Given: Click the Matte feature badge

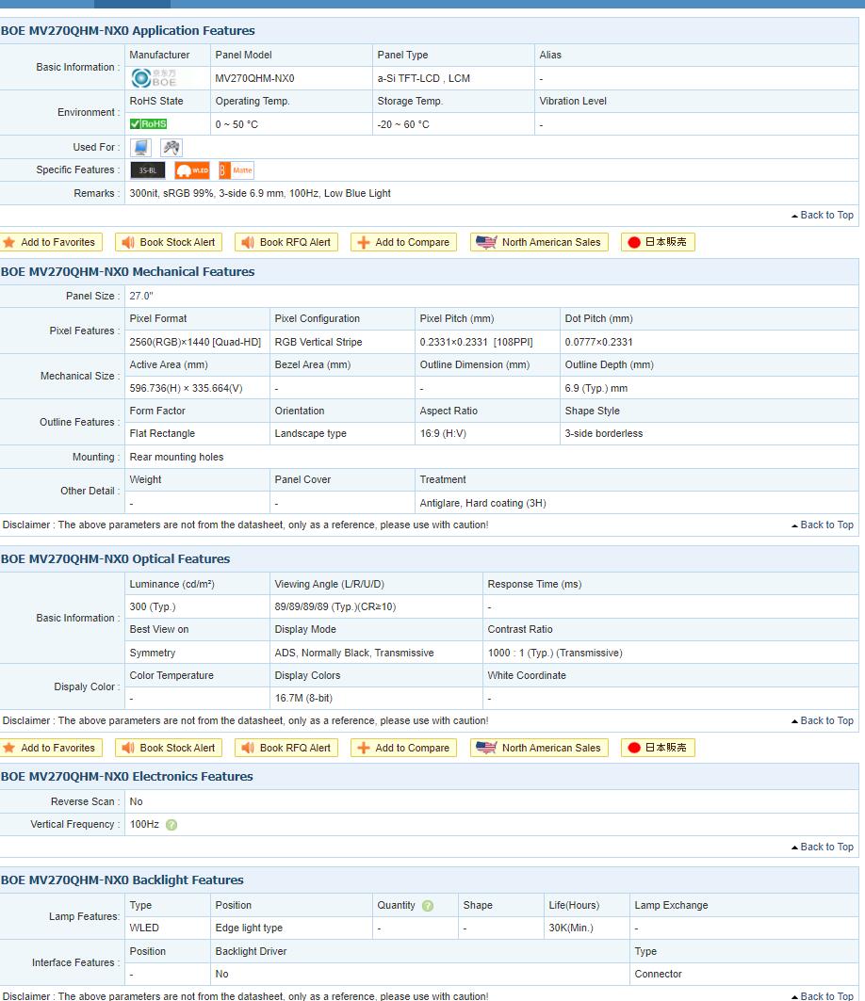Looking at the screenshot, I should [237, 170].
